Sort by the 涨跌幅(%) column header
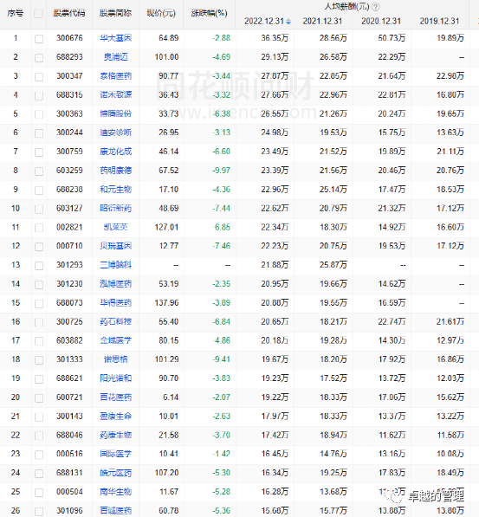 209,13
